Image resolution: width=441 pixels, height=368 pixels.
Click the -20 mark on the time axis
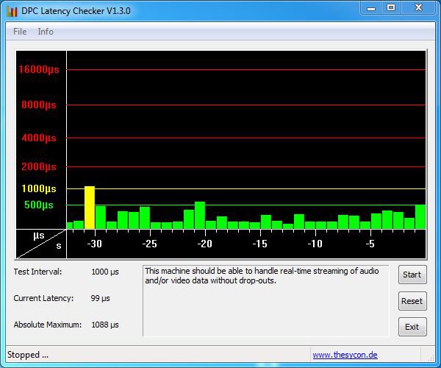coord(204,244)
